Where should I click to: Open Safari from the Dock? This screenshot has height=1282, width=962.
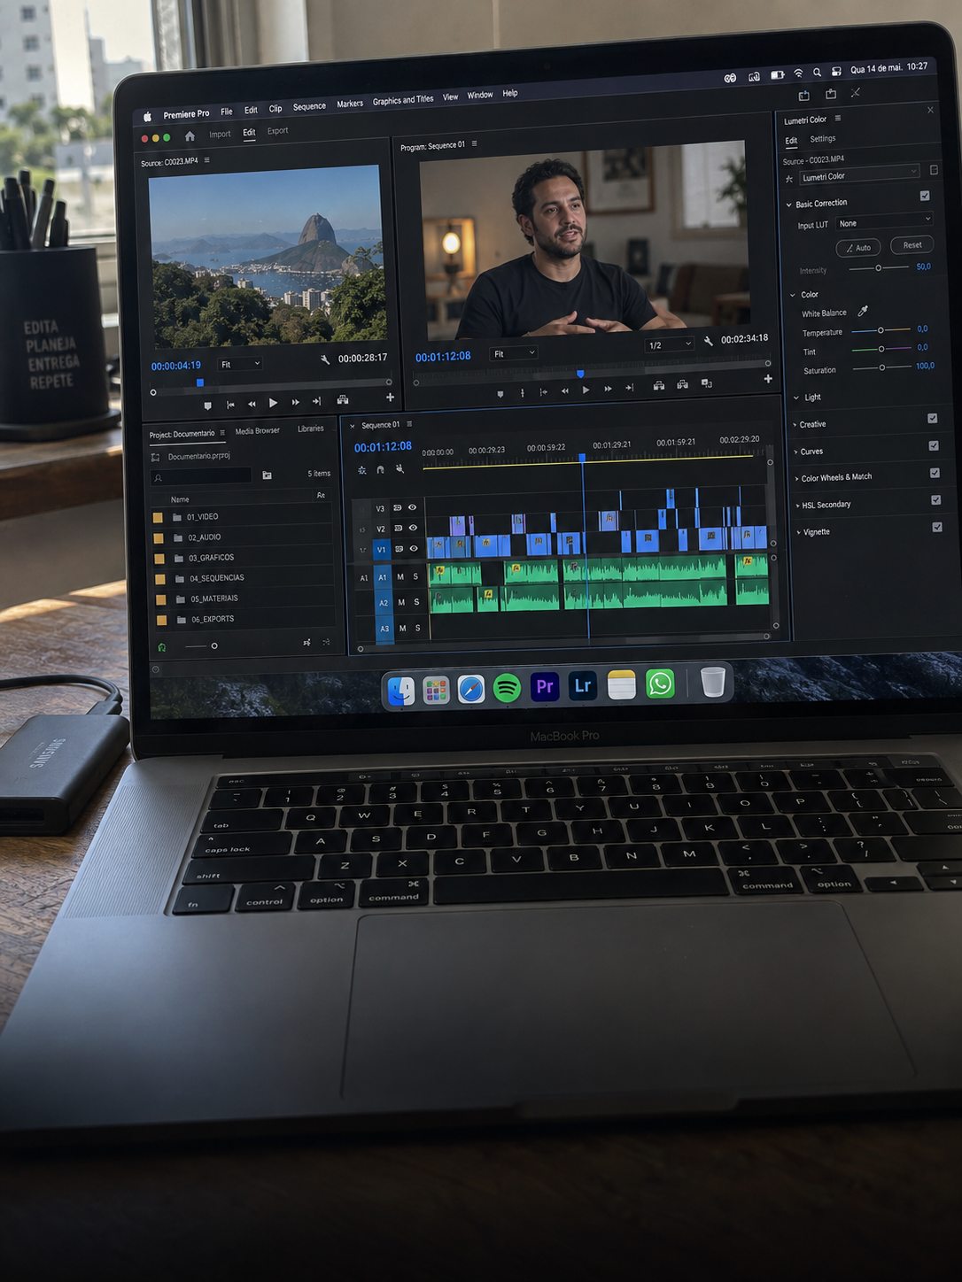[471, 688]
